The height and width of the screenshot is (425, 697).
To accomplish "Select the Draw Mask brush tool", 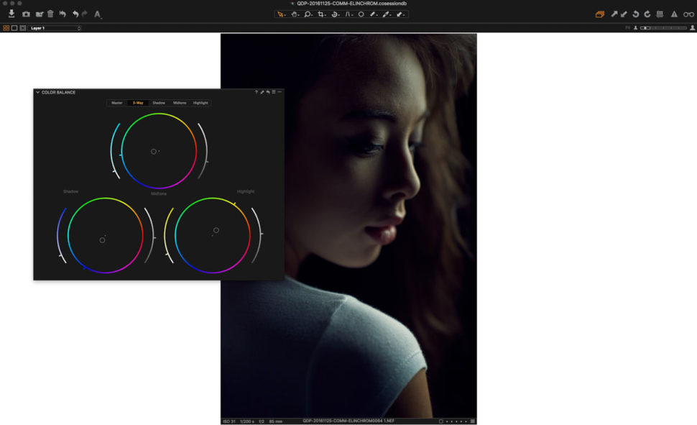I will pyautogui.click(x=372, y=14).
